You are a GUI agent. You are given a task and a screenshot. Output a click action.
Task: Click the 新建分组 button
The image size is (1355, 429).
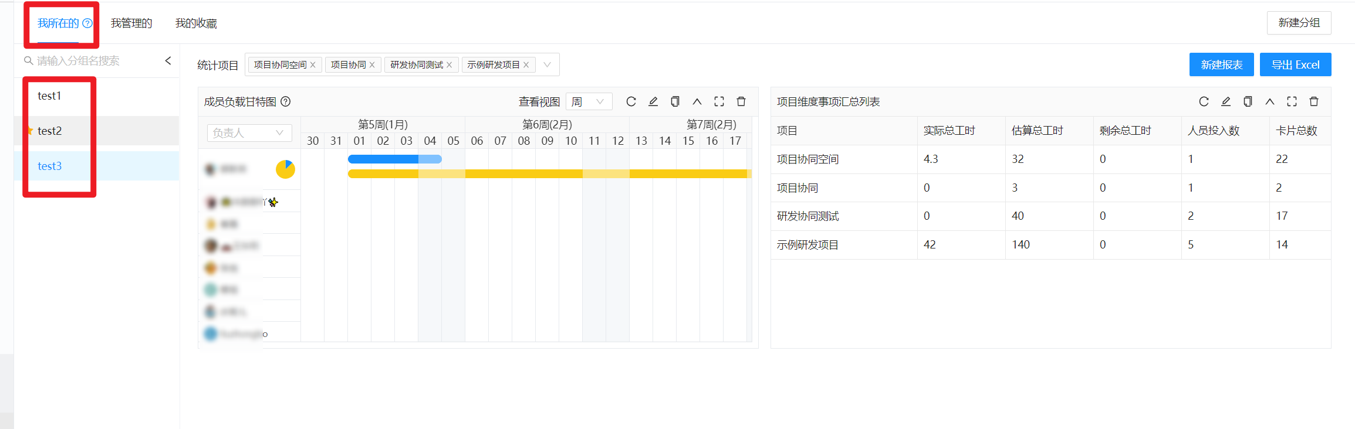(1299, 23)
